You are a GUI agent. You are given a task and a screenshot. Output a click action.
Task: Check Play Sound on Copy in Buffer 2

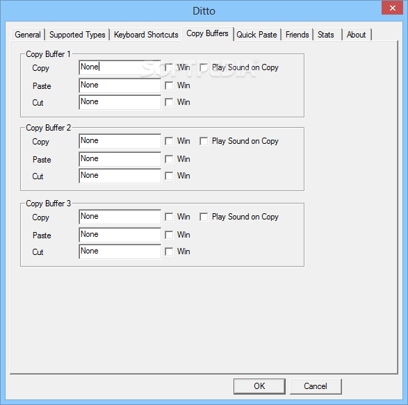(204, 141)
